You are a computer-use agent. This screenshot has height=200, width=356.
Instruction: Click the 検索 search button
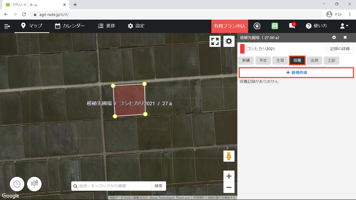[159, 186]
